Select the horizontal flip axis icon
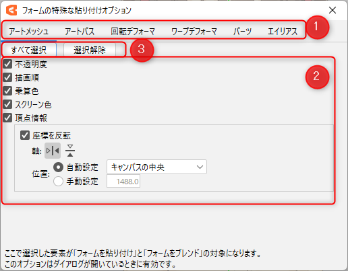Image resolution: width=348 pixels, height=271 pixels. pyautogui.click(x=53, y=151)
